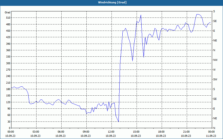This screenshot has width=223, height=139.
Task: Click the E compass label at 90 degrees
Action: tap(214, 109)
